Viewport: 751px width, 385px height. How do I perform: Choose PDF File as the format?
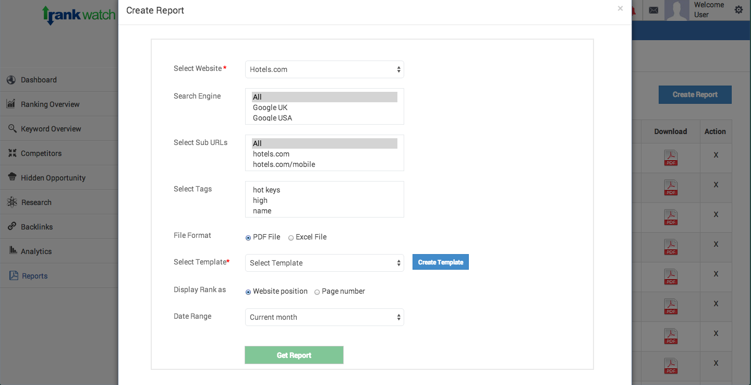click(248, 237)
